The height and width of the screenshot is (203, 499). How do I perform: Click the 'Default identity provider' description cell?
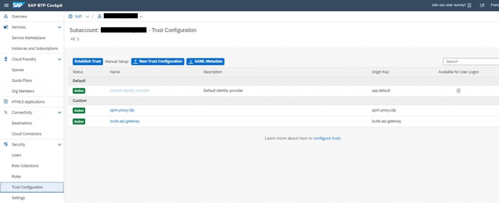click(x=223, y=91)
